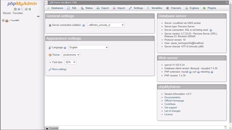This screenshot has width=232, height=130.
Task: Open the License link
Action: coord(169,114)
